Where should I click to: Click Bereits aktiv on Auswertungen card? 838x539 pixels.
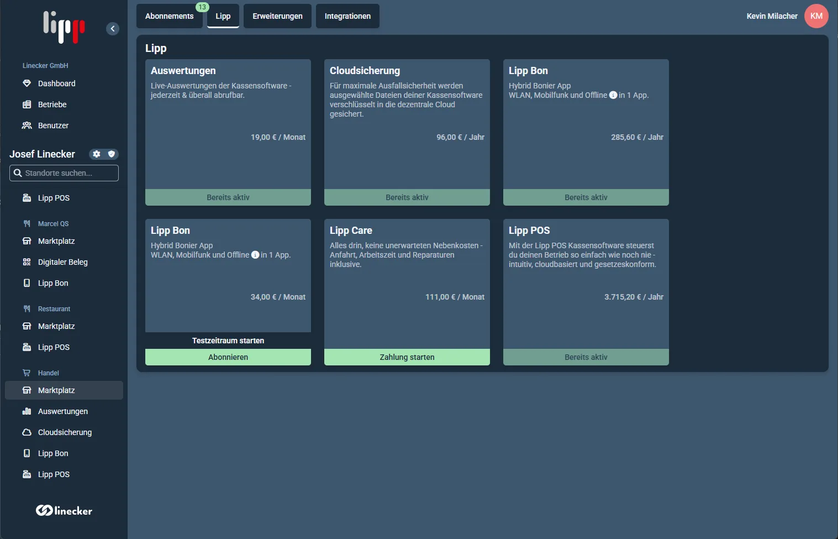pos(228,197)
